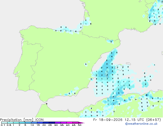Click the (06+57) forecast run label

tap(153, 120)
